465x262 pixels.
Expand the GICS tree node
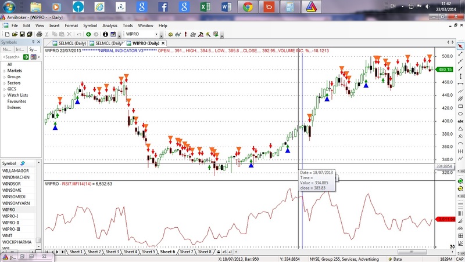point(5,89)
